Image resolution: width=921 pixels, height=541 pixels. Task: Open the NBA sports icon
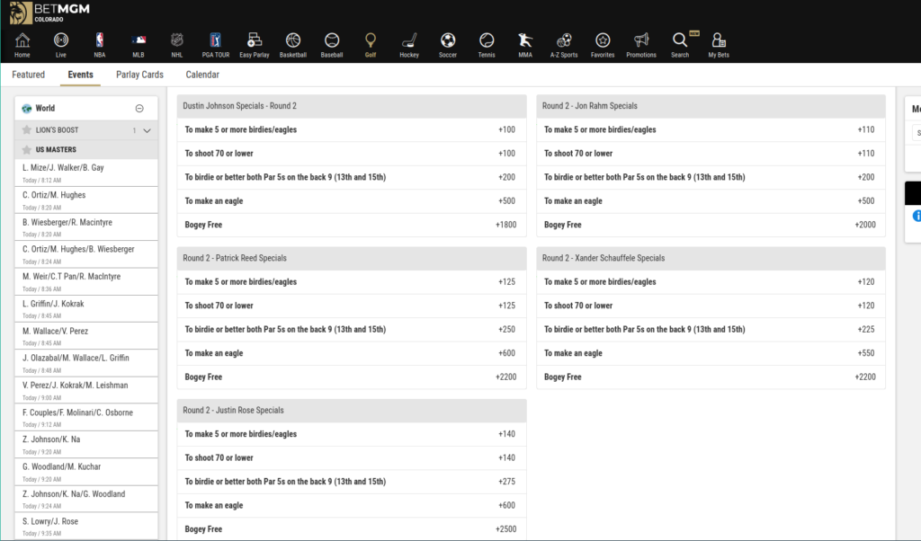tap(100, 40)
